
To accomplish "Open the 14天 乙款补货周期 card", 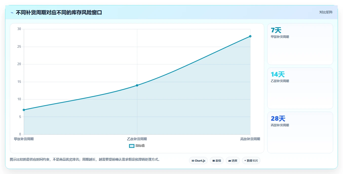I will pos(300,88).
